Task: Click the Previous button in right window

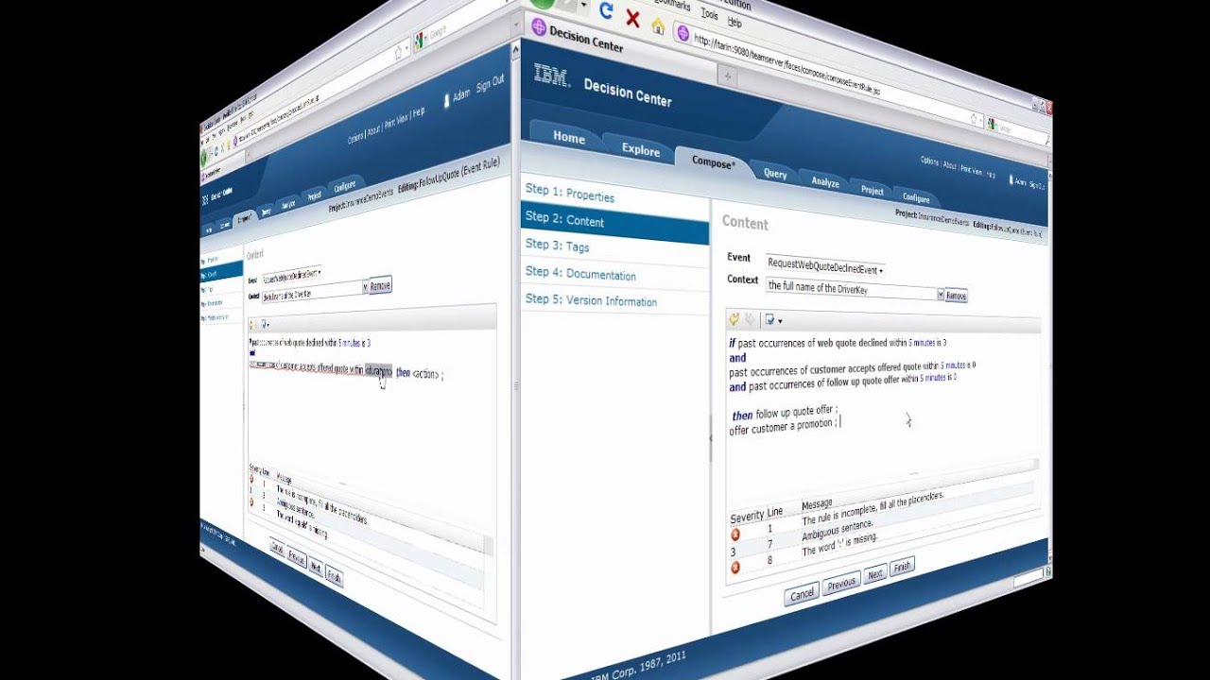Action: (841, 584)
